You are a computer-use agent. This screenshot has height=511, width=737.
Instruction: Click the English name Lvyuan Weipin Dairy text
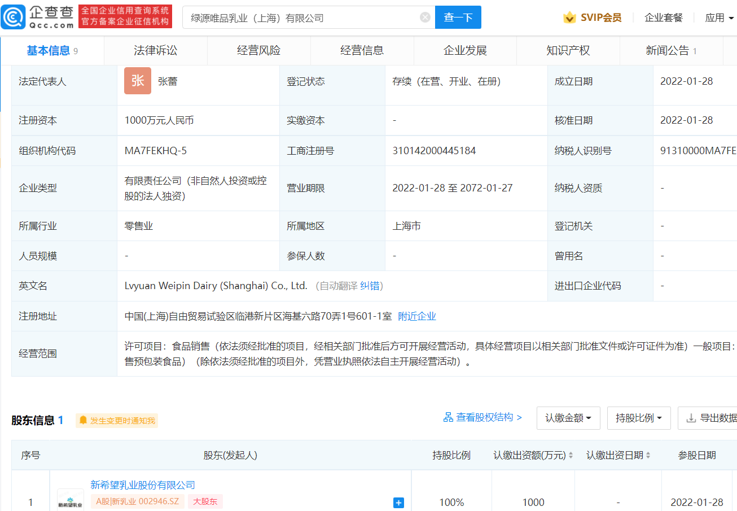pos(216,286)
